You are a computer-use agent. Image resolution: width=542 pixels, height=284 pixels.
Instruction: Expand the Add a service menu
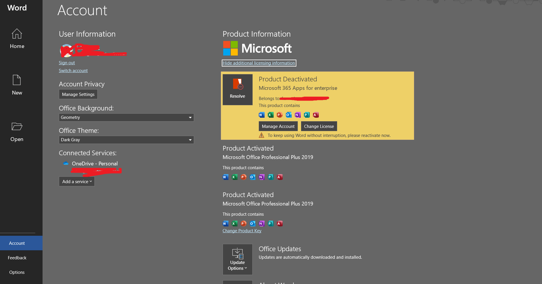tap(77, 181)
